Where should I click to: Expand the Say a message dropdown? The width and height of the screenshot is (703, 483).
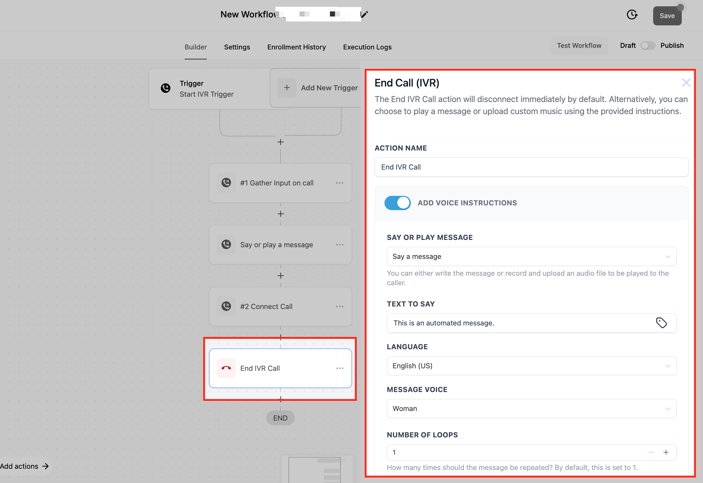pos(531,256)
